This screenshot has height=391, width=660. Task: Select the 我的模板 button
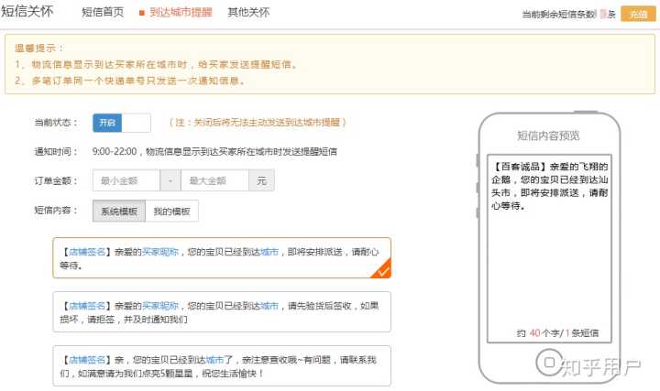tap(171, 211)
